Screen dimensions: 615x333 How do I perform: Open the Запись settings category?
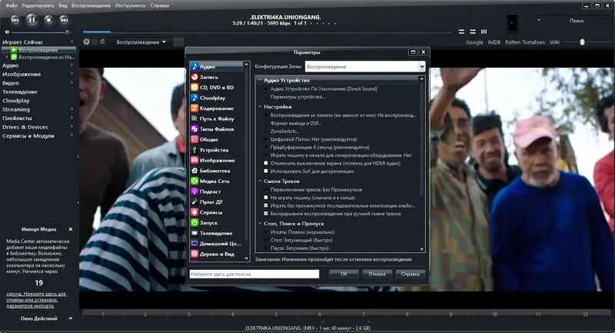click(x=208, y=78)
